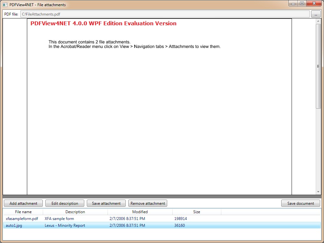Save the document using Save document button
Viewport: 324px width, 243px height.
click(301, 203)
